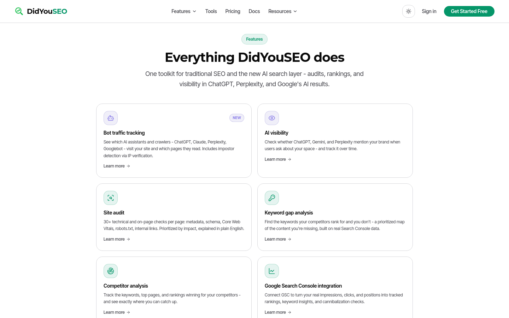Click the Keyword gap analysis heading
Image resolution: width=509 pixels, height=318 pixels.
click(289, 213)
